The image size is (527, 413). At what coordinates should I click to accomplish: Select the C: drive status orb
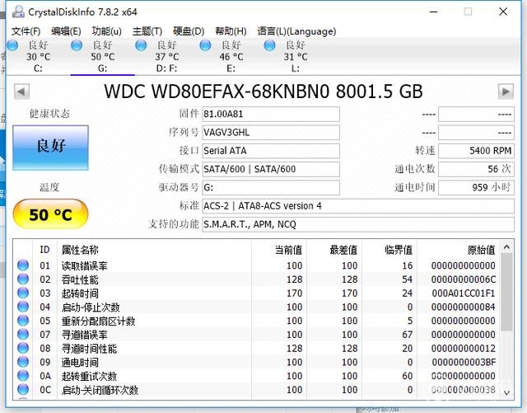(x=12, y=45)
